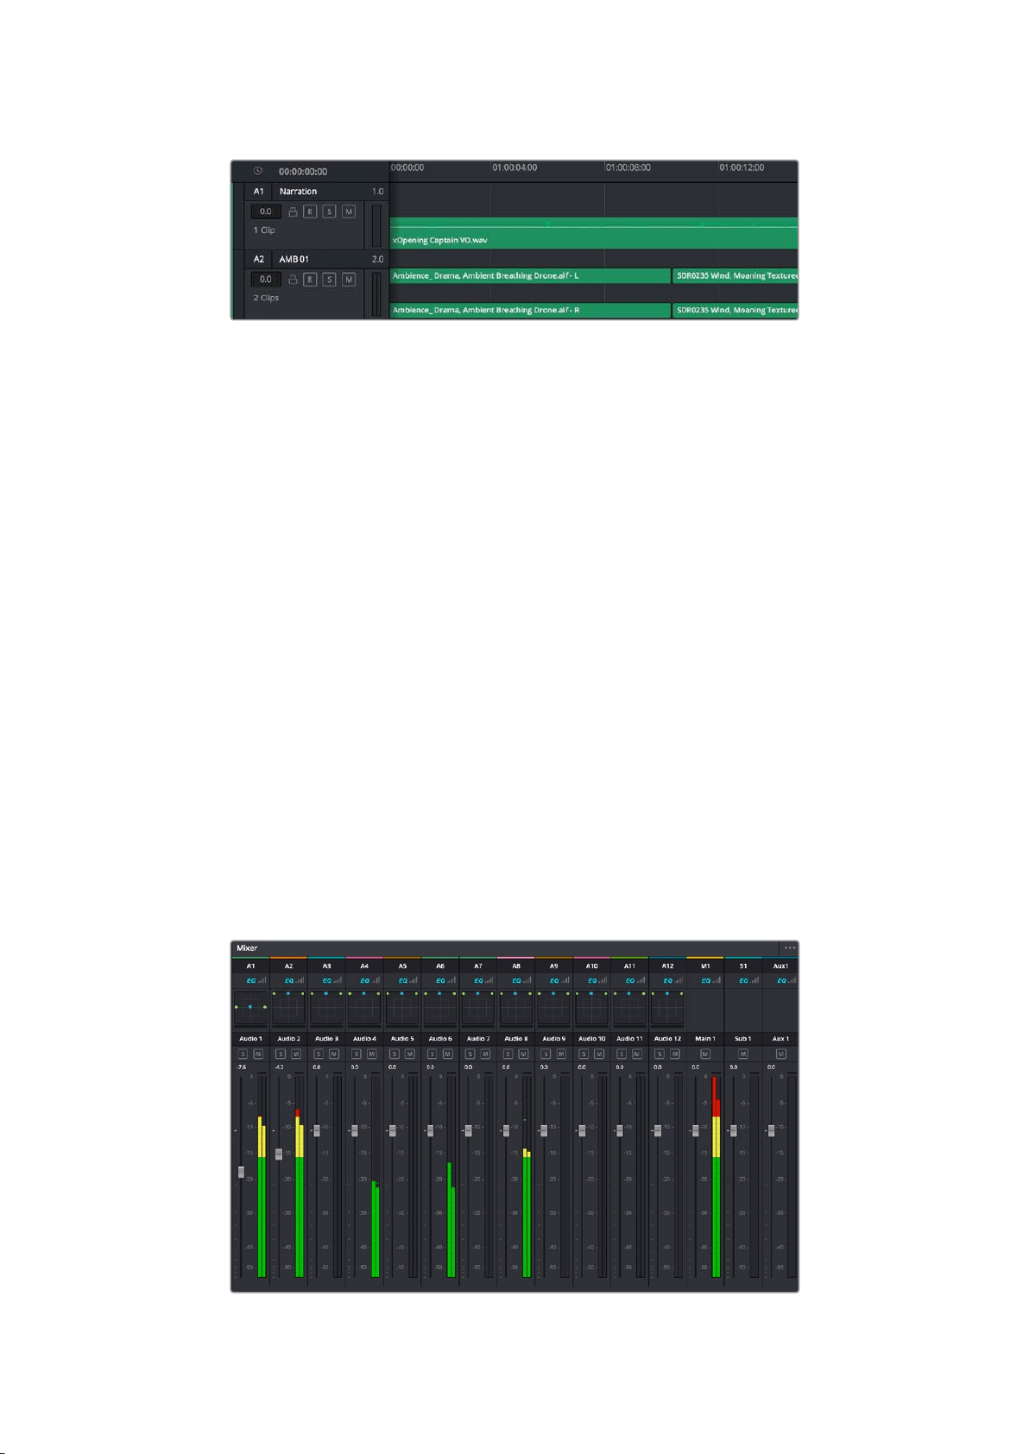The image size is (1029, 1454).
Task: Open the pan control for Audio 12
Action: 668,1008
